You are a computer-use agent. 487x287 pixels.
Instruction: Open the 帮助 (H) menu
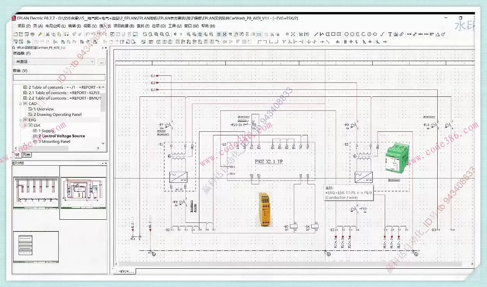(x=208, y=26)
